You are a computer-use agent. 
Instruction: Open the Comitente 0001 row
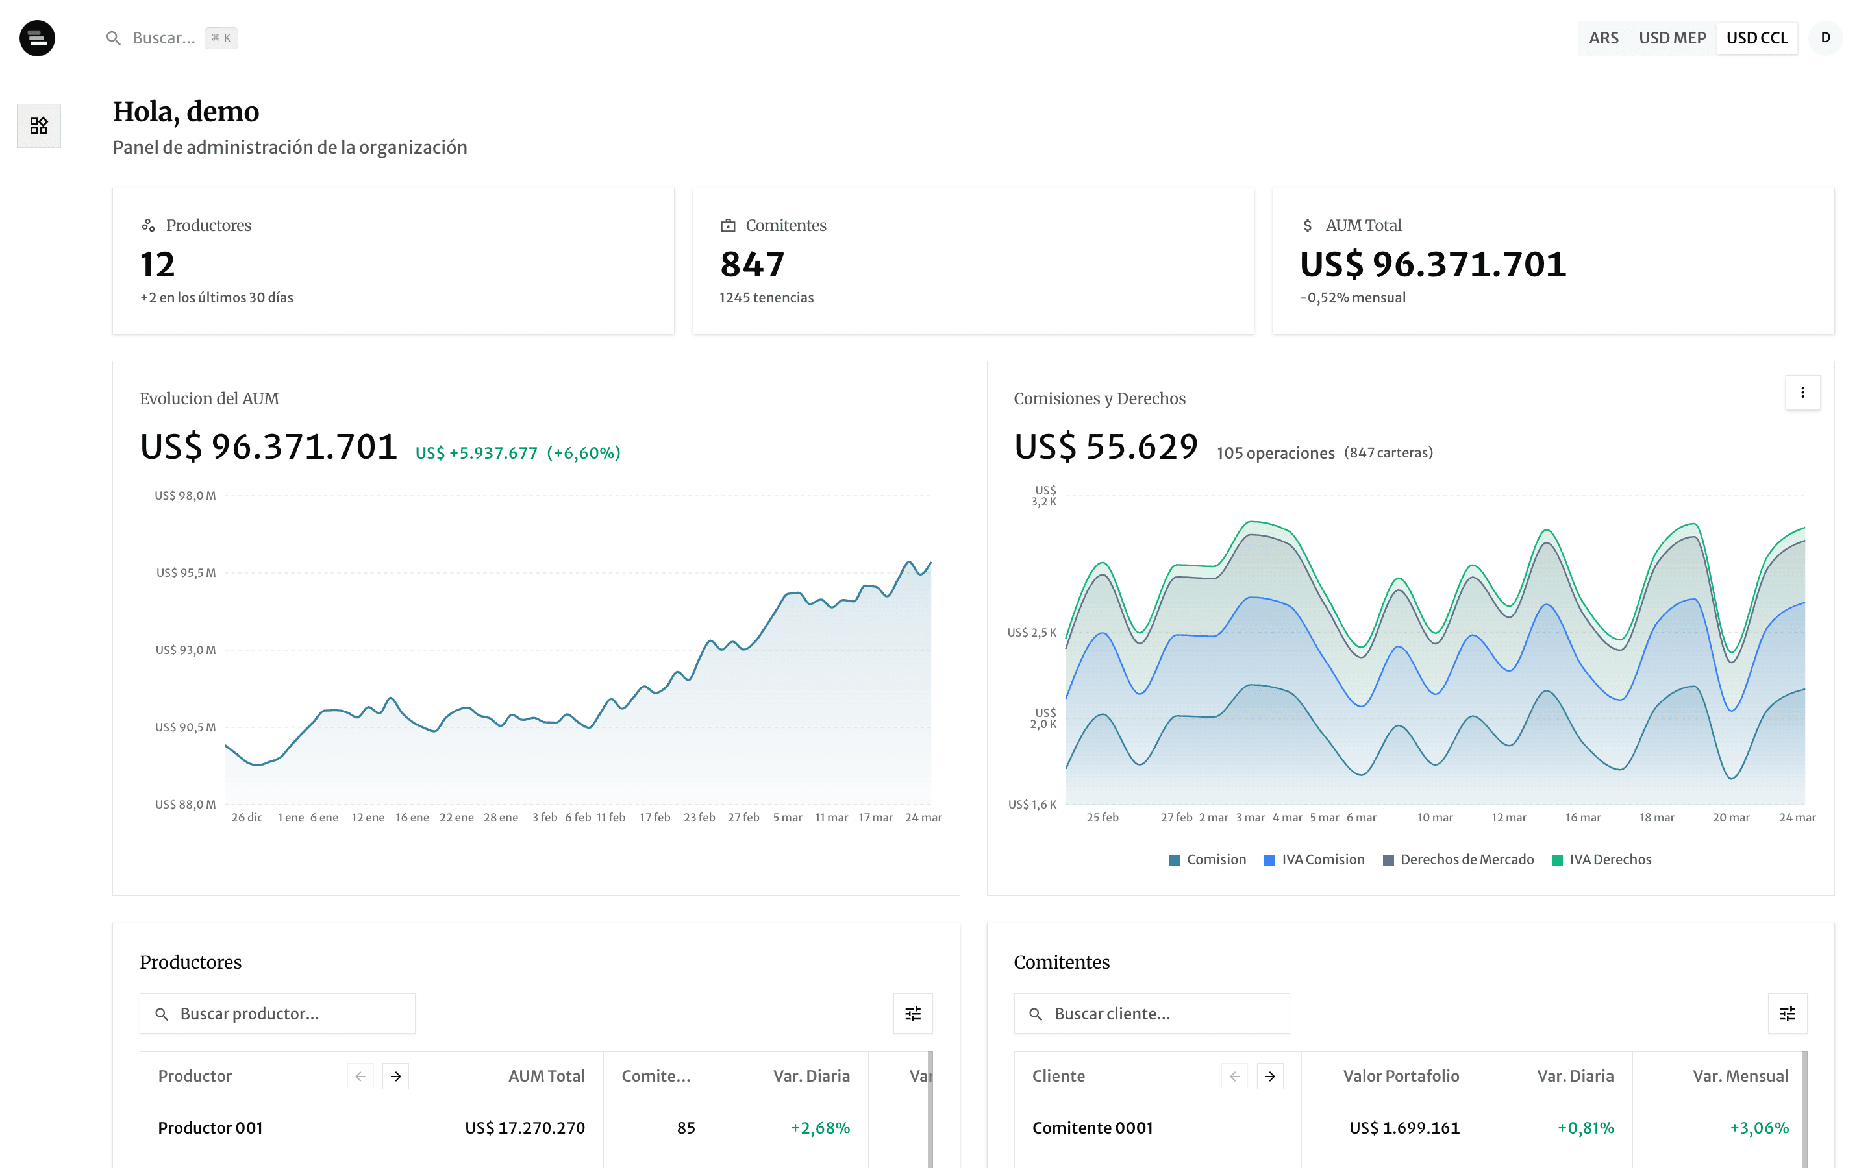1092,1128
